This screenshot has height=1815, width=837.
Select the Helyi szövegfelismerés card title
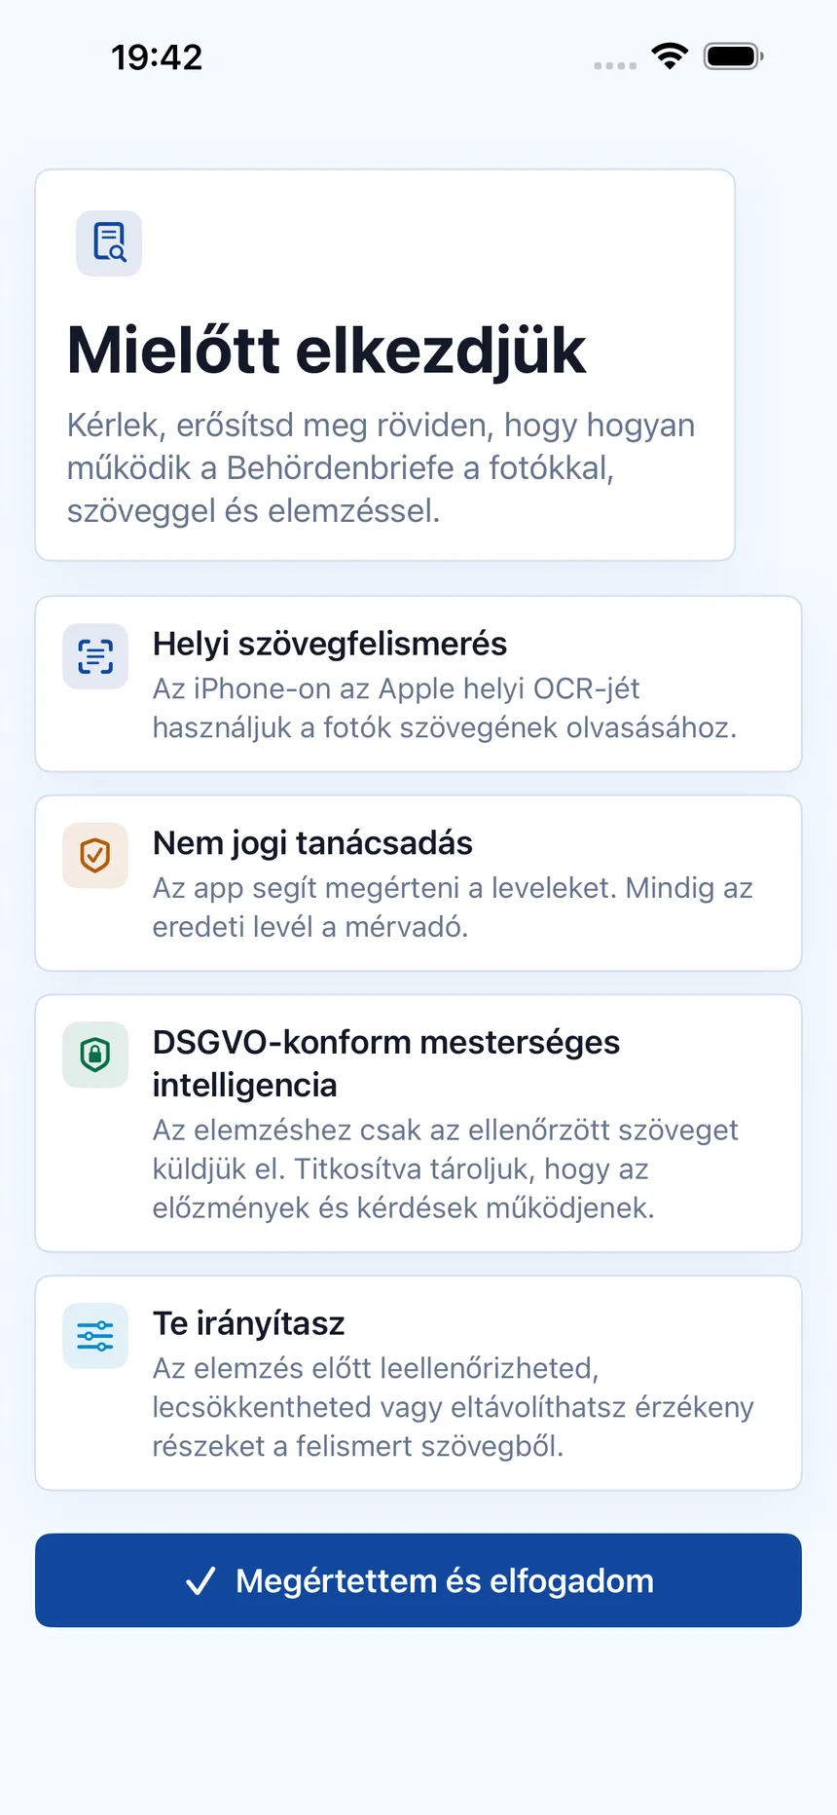(330, 644)
